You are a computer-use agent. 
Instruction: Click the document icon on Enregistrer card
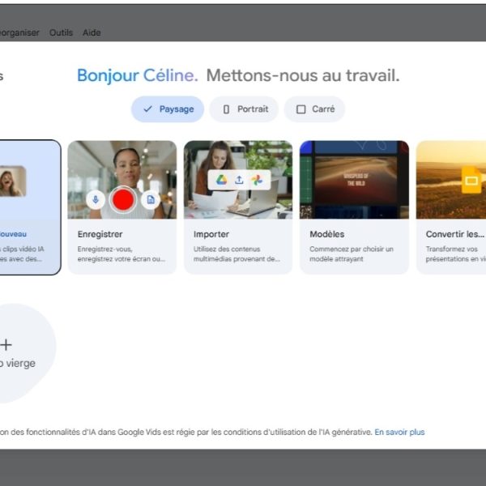coord(151,200)
